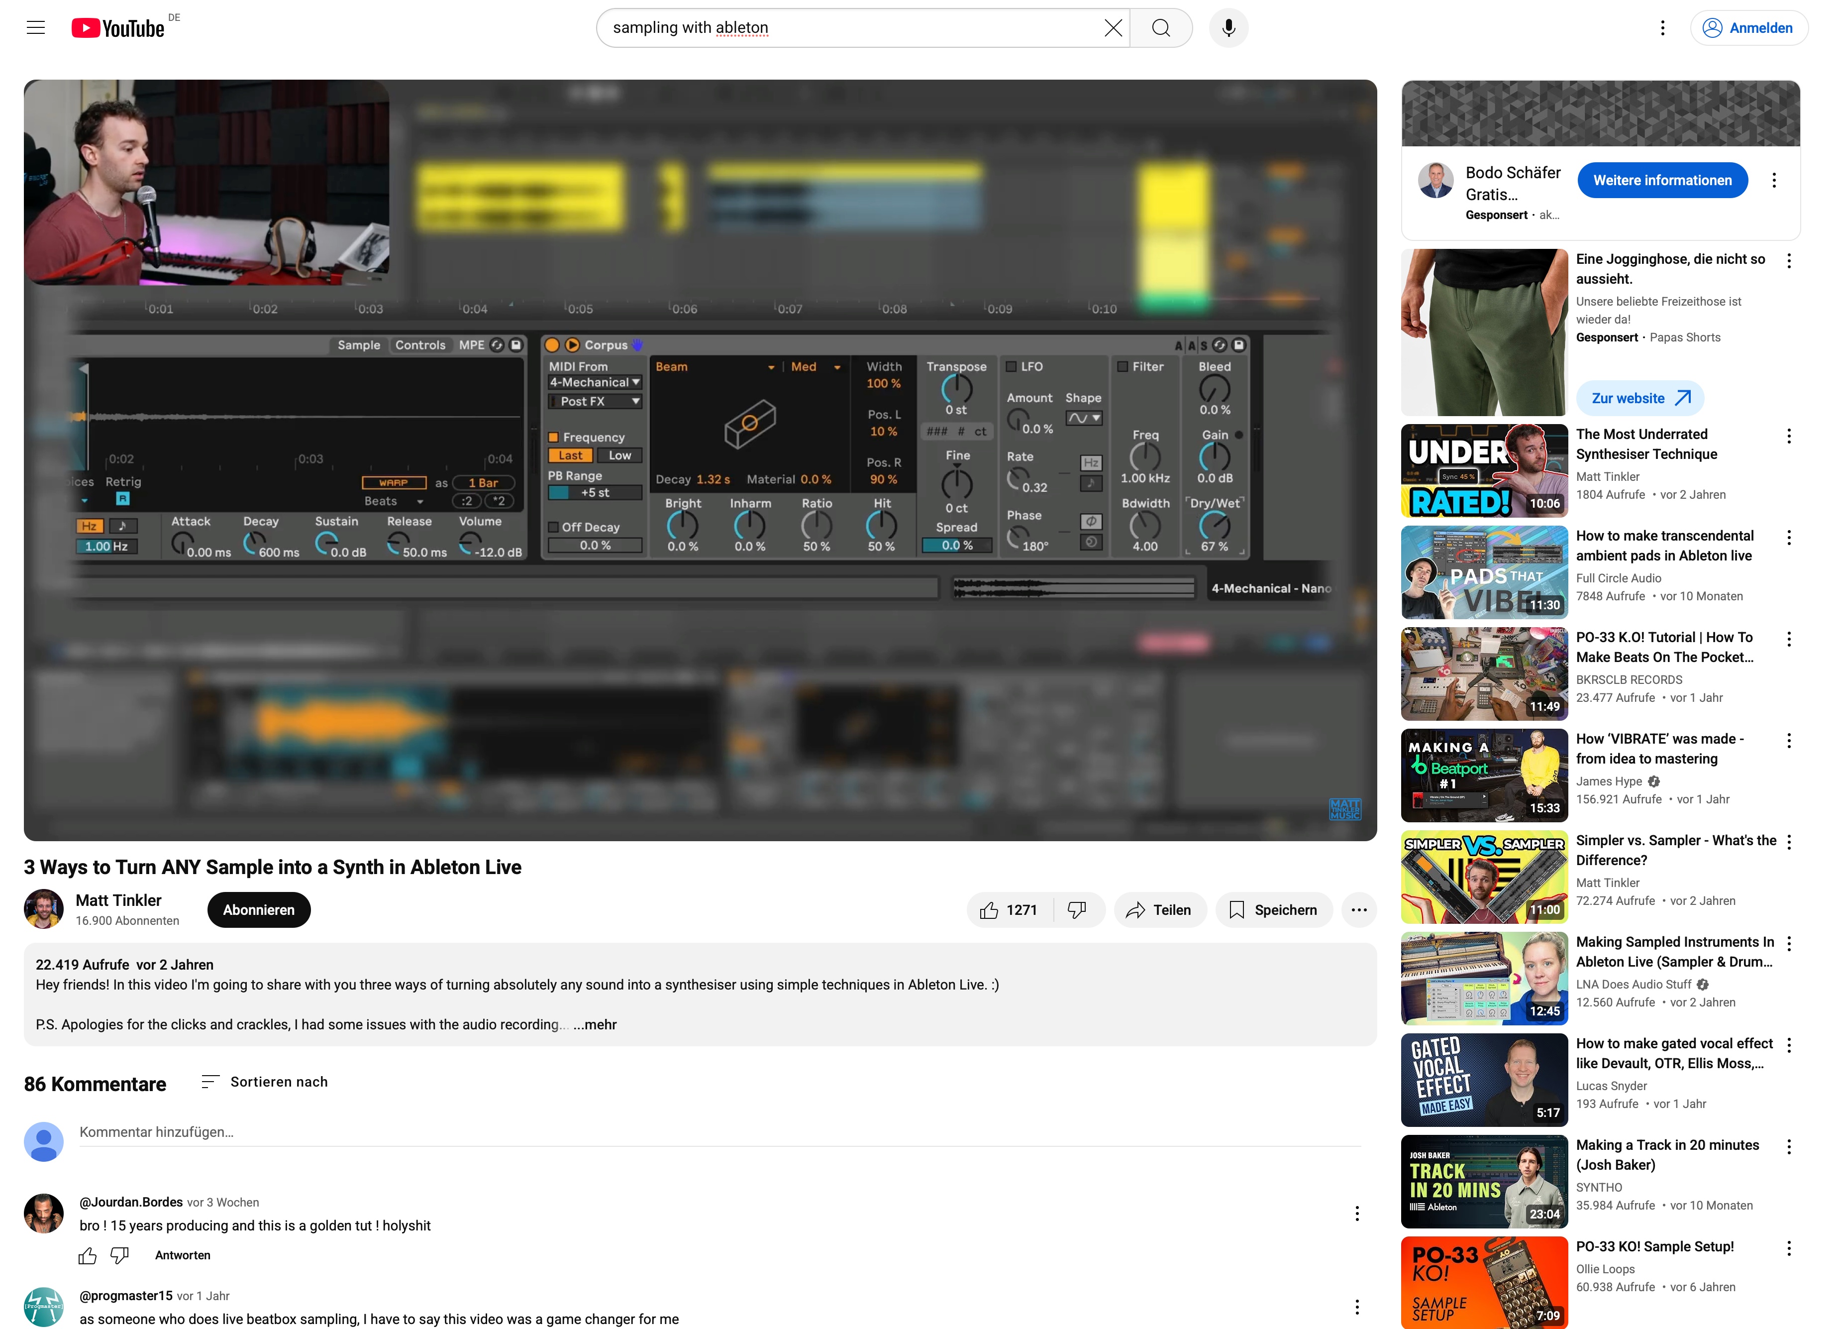
Task: Subscribe via the Abonnieren button
Action: pyautogui.click(x=258, y=910)
